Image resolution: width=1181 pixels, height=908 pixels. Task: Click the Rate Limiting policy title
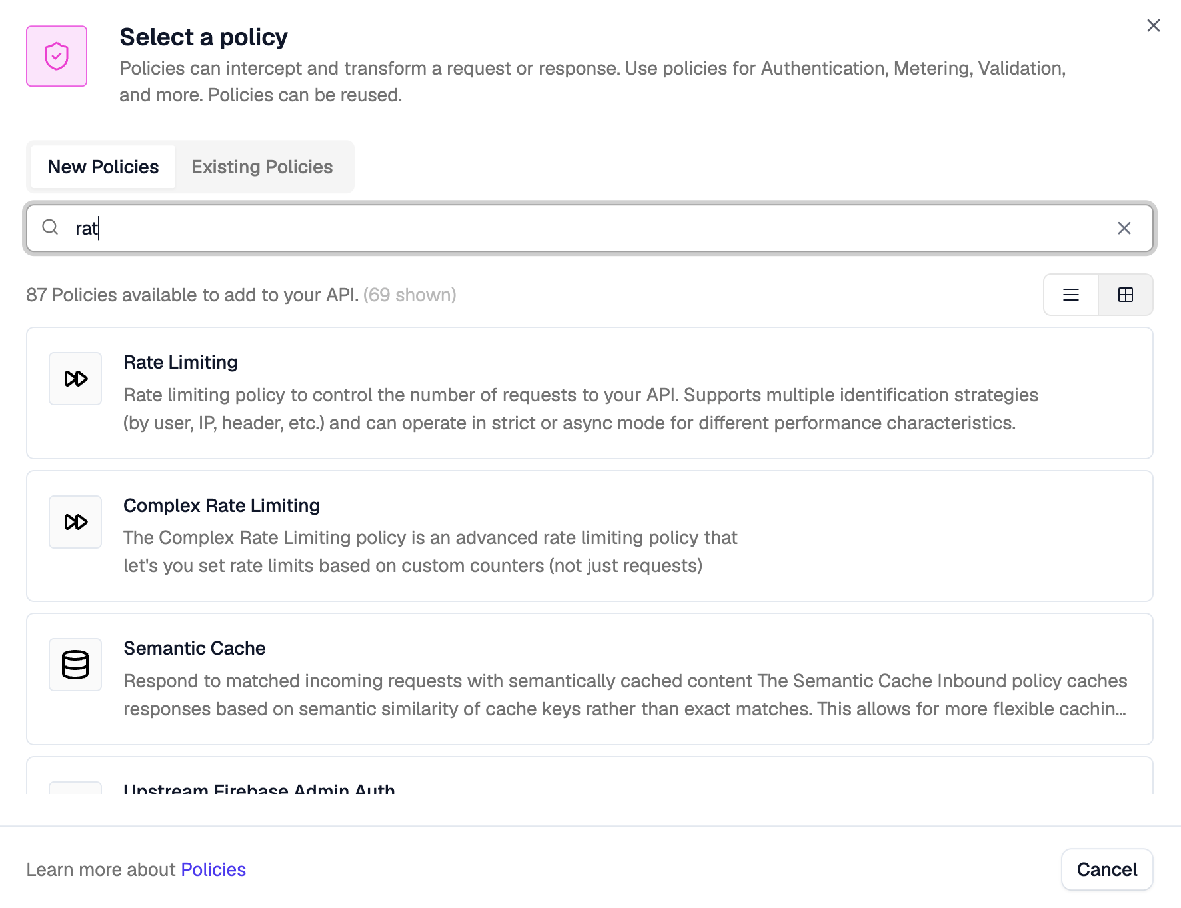(180, 362)
